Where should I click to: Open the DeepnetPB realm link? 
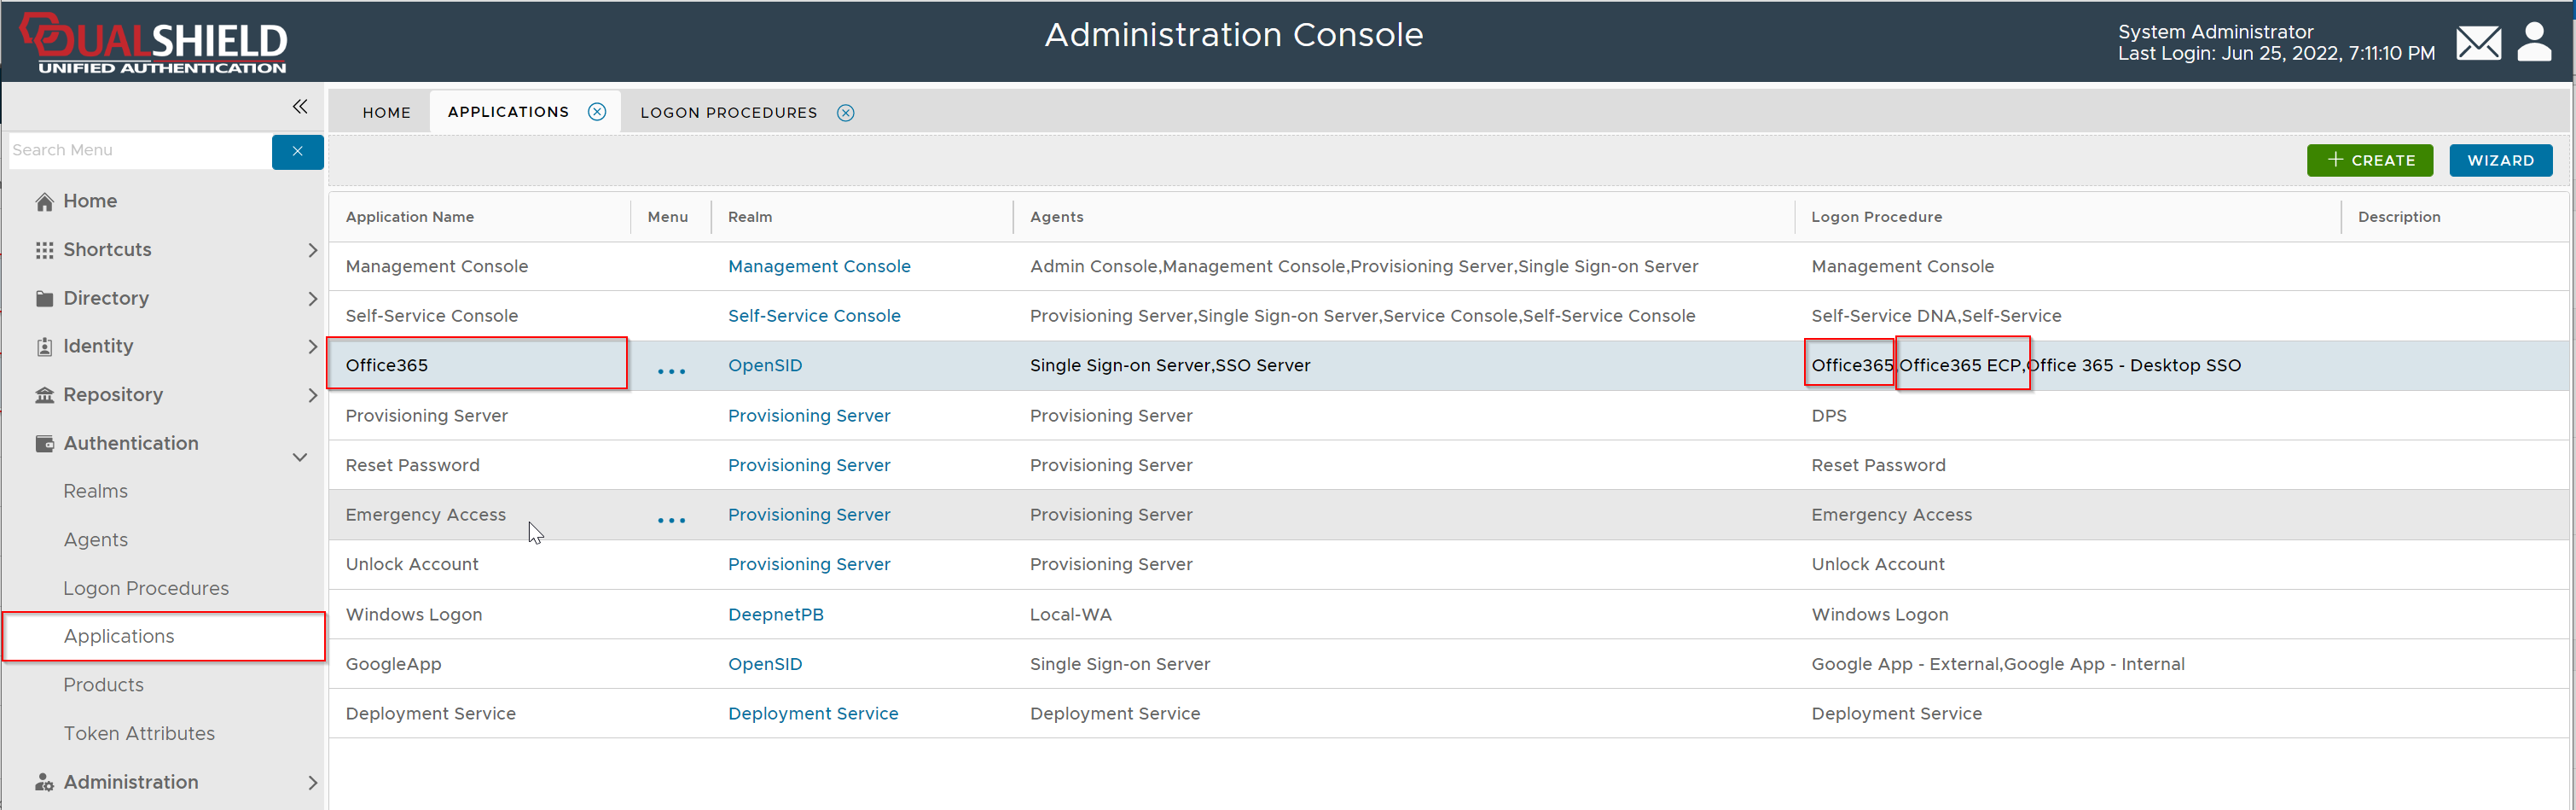tap(775, 614)
